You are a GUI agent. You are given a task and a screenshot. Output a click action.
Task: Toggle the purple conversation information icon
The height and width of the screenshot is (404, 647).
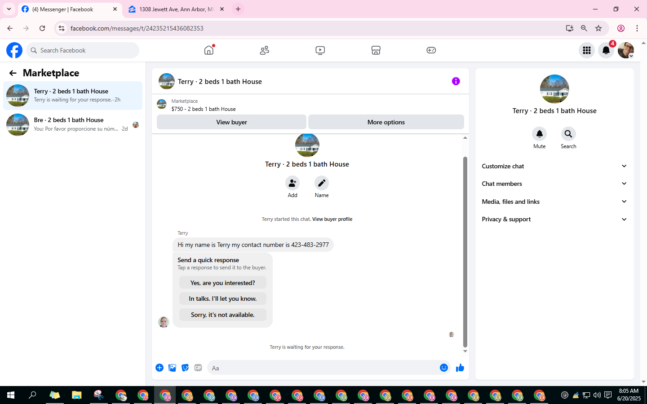click(x=456, y=81)
